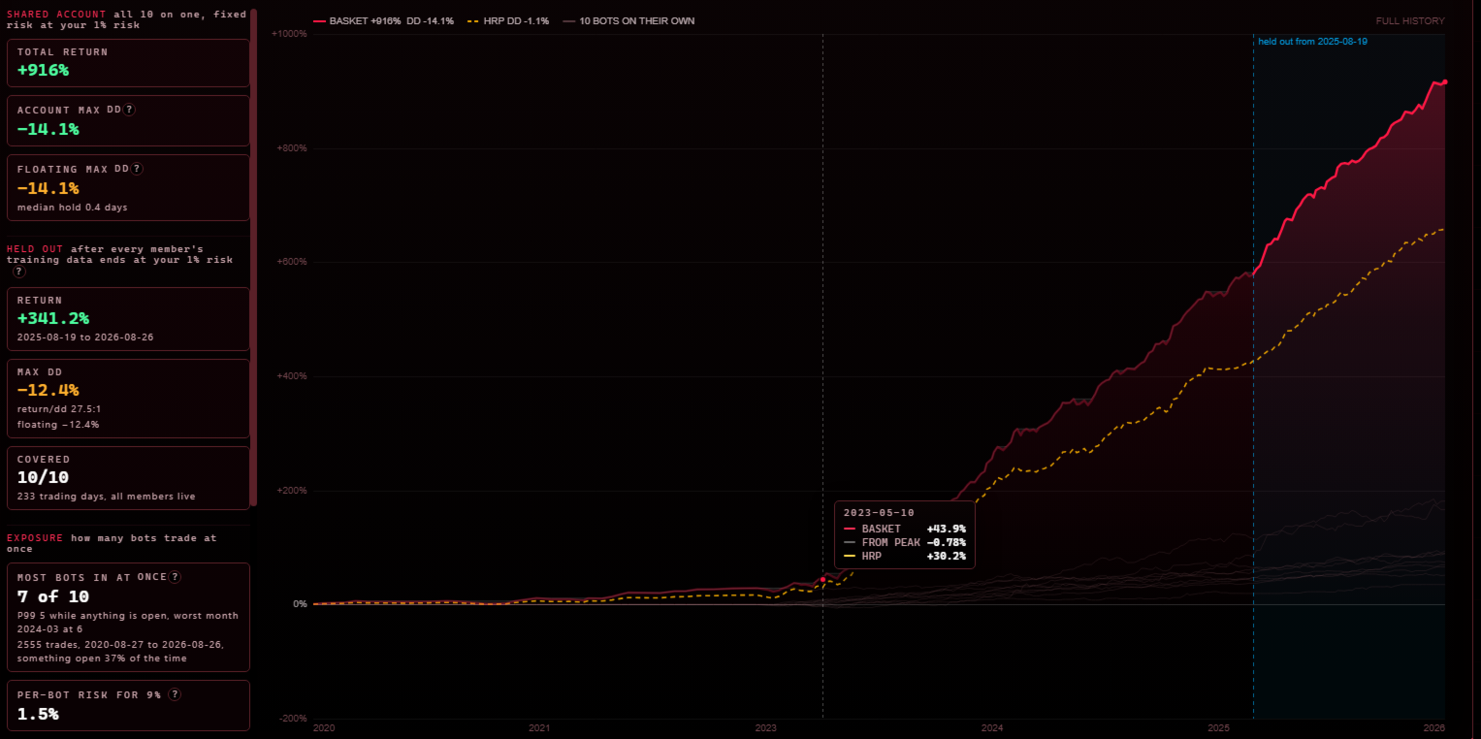The image size is (1481, 739).
Task: Open help icon under HELD OUT description
Action: click(x=18, y=272)
